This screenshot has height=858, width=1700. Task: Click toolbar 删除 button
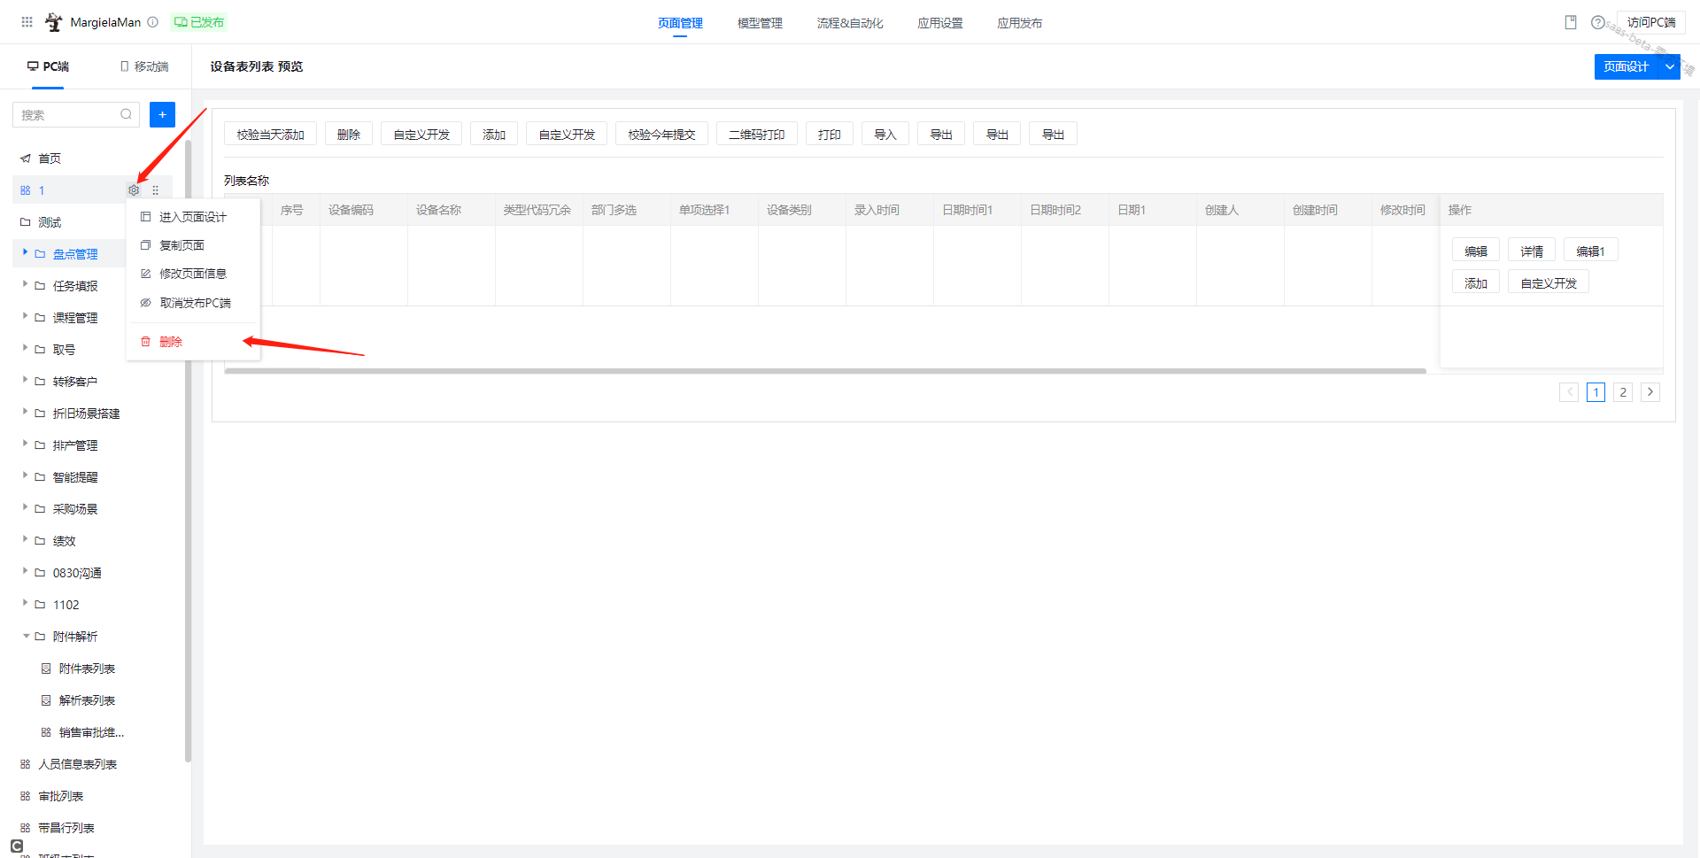(x=349, y=135)
